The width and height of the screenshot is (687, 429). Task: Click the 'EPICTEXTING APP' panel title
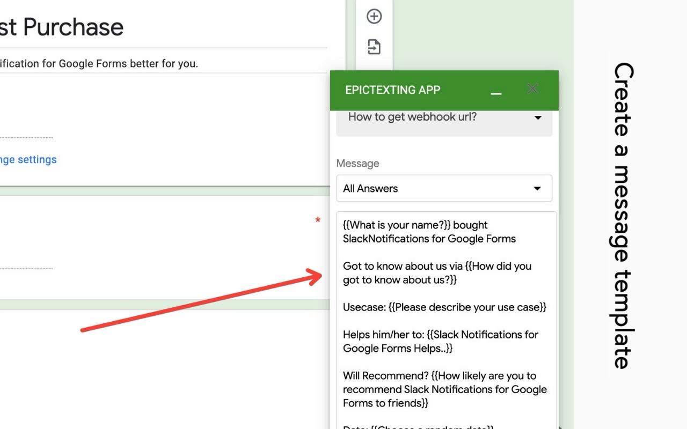[393, 90]
